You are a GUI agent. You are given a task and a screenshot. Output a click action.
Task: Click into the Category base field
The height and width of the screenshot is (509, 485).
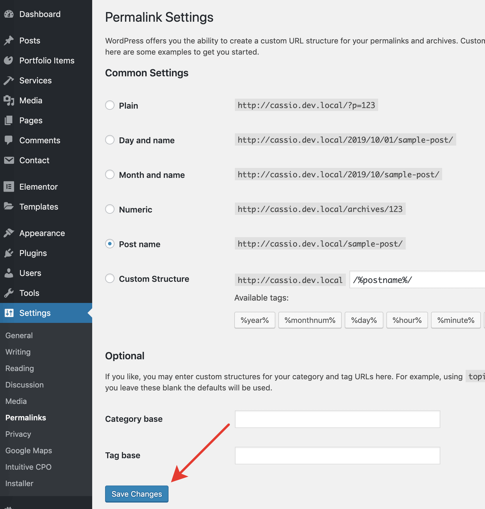click(337, 419)
